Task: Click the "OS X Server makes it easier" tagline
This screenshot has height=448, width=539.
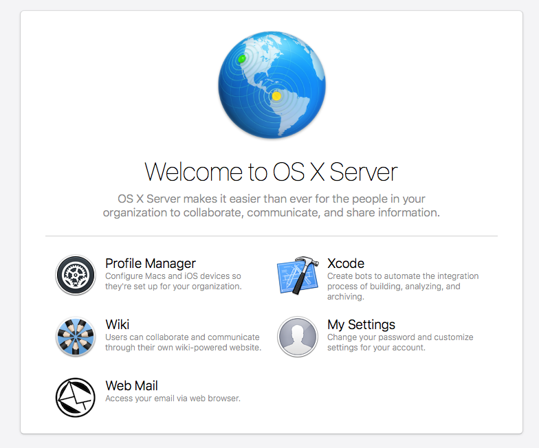Action: tap(271, 206)
